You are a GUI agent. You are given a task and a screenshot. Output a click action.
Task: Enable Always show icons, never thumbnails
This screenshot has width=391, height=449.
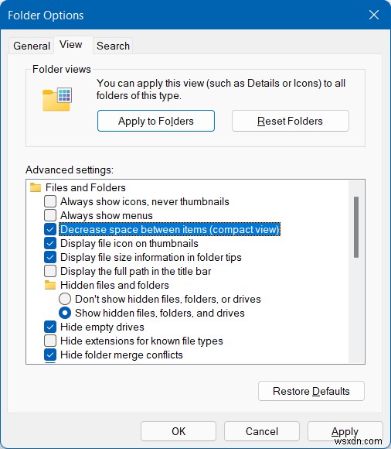pyautogui.click(x=50, y=201)
